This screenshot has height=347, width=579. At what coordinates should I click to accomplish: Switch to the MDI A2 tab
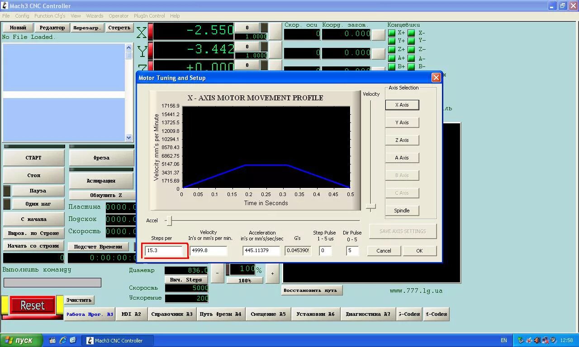point(132,314)
